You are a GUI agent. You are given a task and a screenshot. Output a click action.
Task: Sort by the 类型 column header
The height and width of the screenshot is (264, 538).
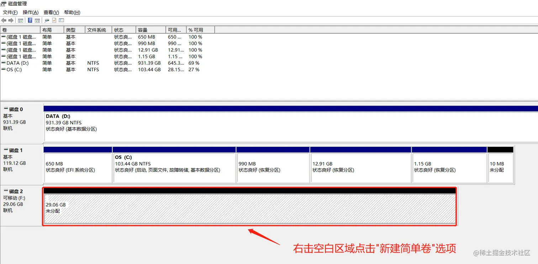click(x=75, y=30)
